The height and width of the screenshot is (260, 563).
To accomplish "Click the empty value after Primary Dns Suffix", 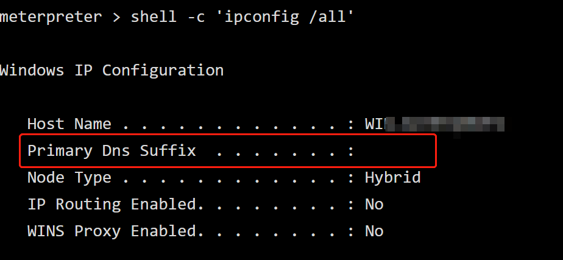I will tap(395, 151).
